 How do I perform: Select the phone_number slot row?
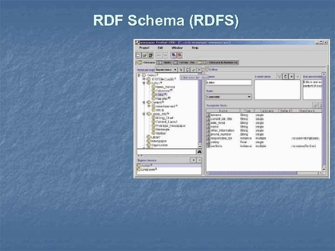[x=264, y=134]
